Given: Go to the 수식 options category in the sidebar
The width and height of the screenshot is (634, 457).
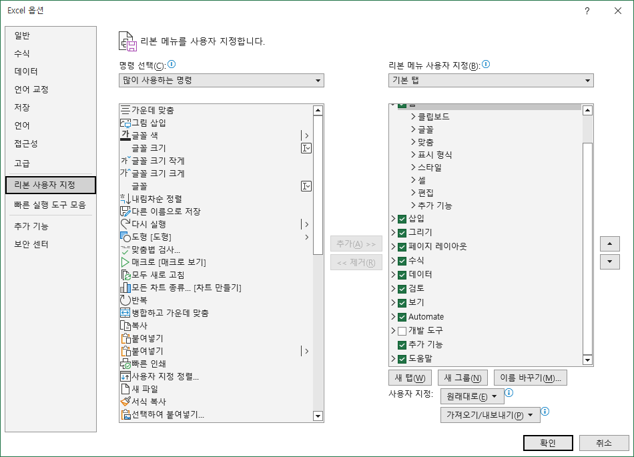Looking at the screenshot, I should point(51,53).
